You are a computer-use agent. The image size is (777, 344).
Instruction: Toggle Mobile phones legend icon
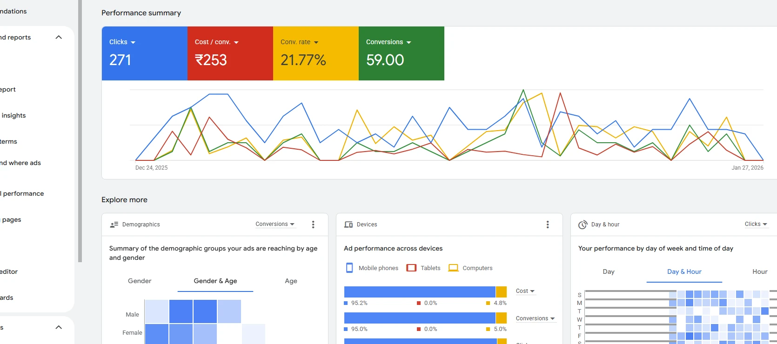click(349, 268)
